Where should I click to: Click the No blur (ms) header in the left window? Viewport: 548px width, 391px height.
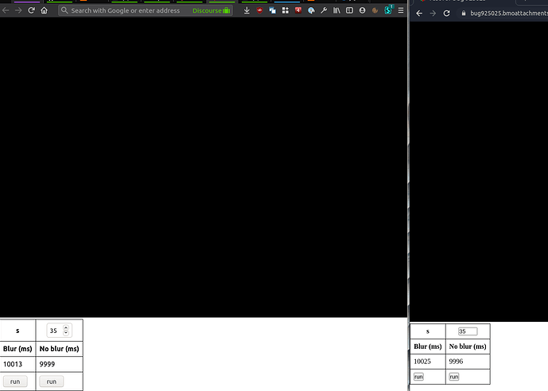pyautogui.click(x=59, y=349)
